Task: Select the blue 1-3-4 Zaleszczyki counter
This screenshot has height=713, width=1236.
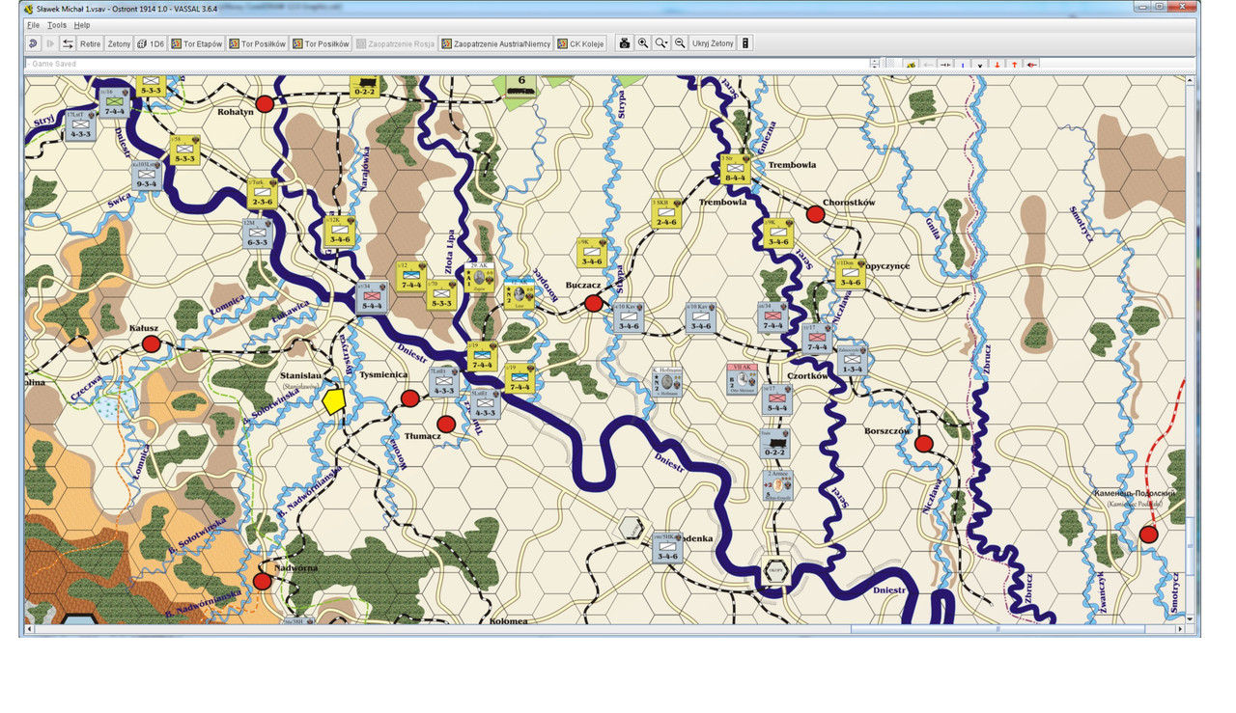Action: (x=852, y=361)
